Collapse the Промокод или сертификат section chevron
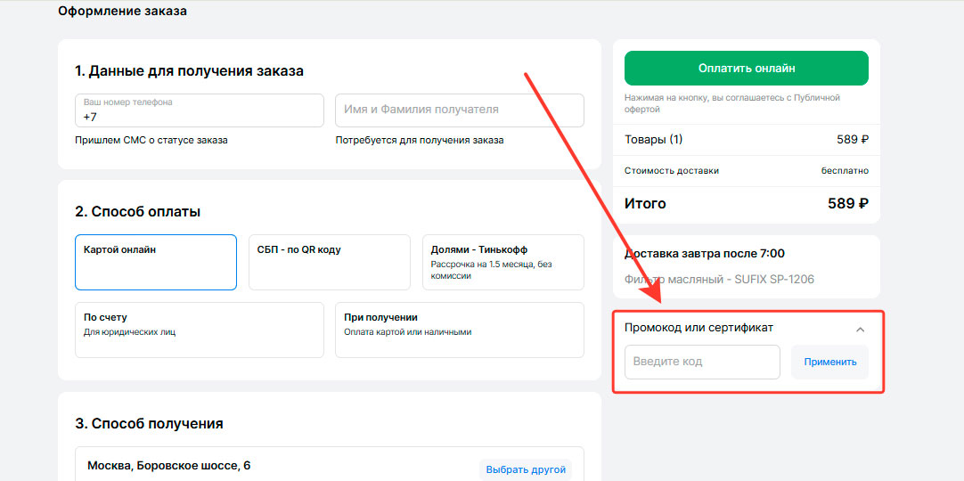 pos(860,330)
